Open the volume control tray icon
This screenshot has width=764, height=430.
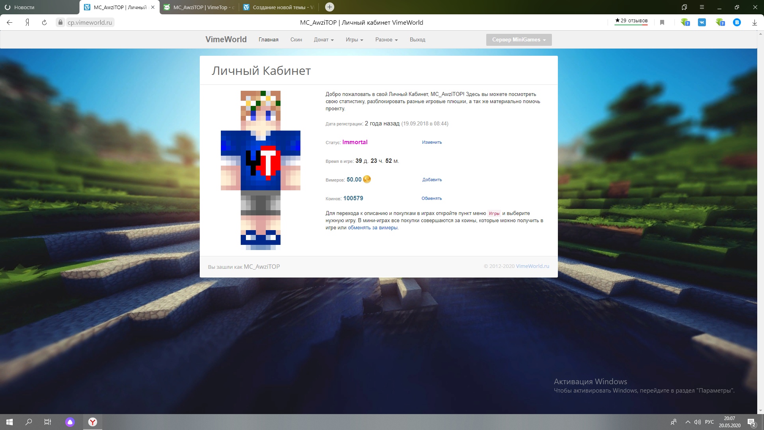697,422
